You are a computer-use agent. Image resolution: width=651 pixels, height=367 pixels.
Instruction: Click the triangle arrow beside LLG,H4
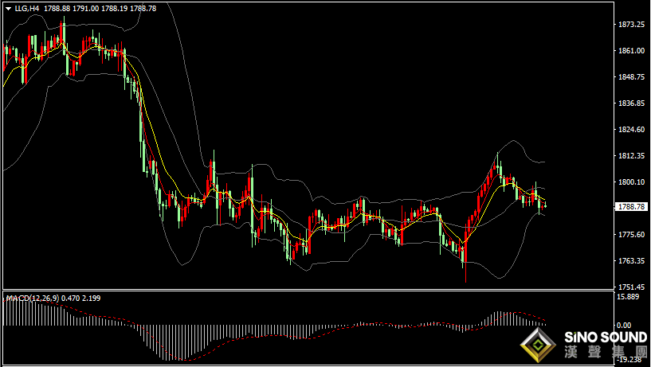point(8,8)
